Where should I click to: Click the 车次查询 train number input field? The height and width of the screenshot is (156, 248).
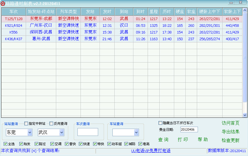[88, 132]
